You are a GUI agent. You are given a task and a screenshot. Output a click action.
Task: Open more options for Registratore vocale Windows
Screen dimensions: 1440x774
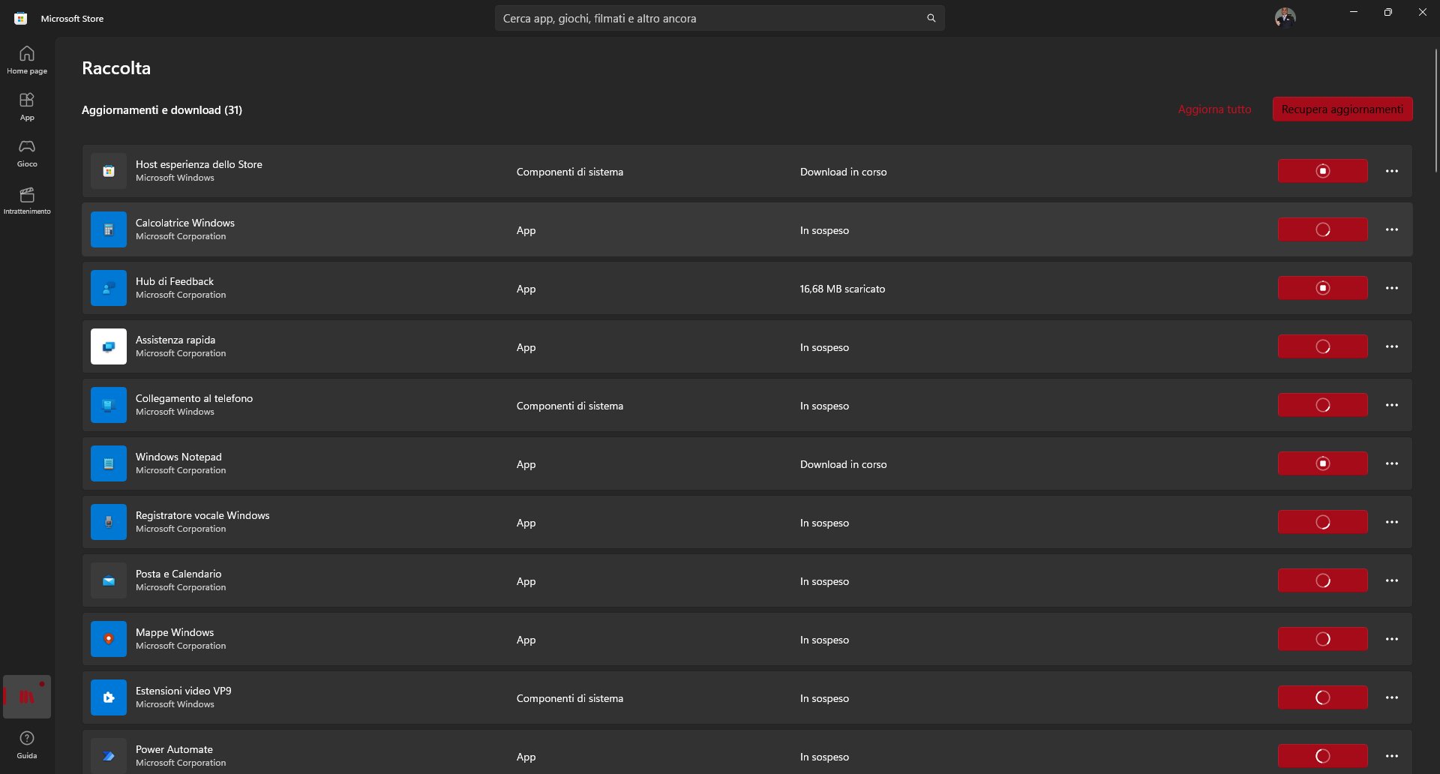pos(1392,522)
